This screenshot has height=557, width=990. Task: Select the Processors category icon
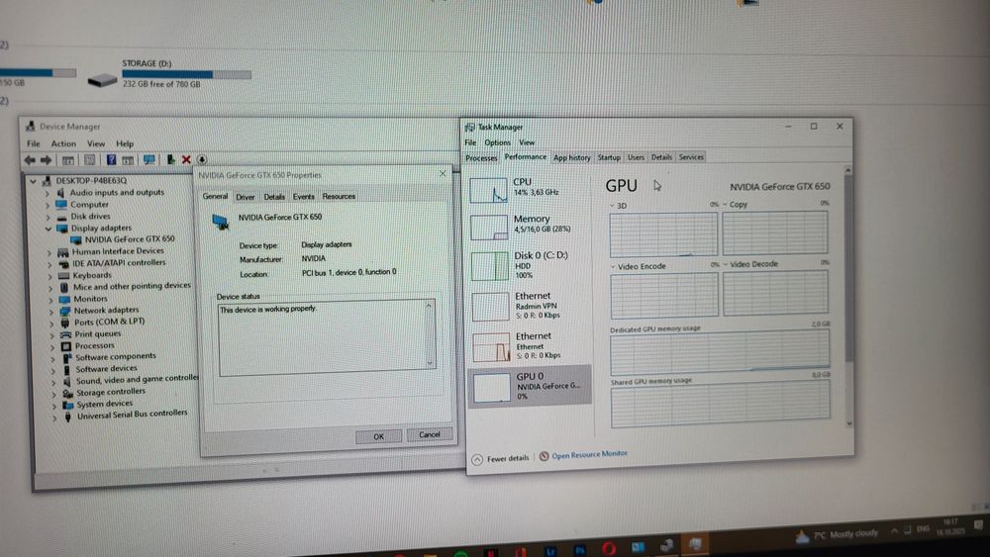[x=65, y=346]
